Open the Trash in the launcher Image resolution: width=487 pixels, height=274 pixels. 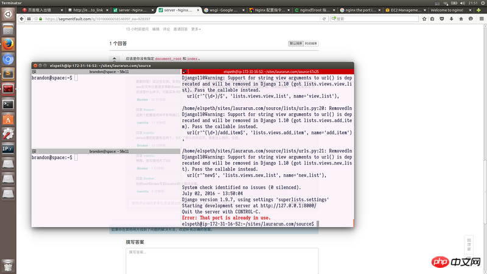(8, 265)
